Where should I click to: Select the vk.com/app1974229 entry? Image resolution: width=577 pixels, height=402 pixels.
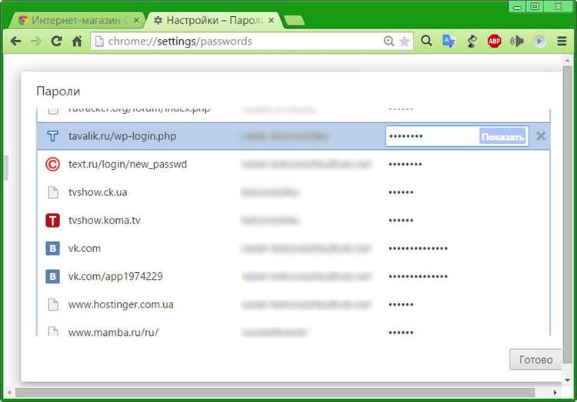[x=293, y=276]
